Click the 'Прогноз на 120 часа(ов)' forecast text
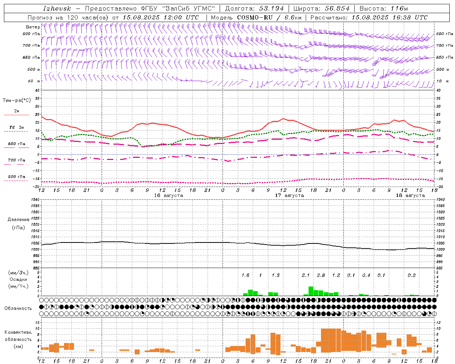455x364 pixels. click(x=69, y=17)
